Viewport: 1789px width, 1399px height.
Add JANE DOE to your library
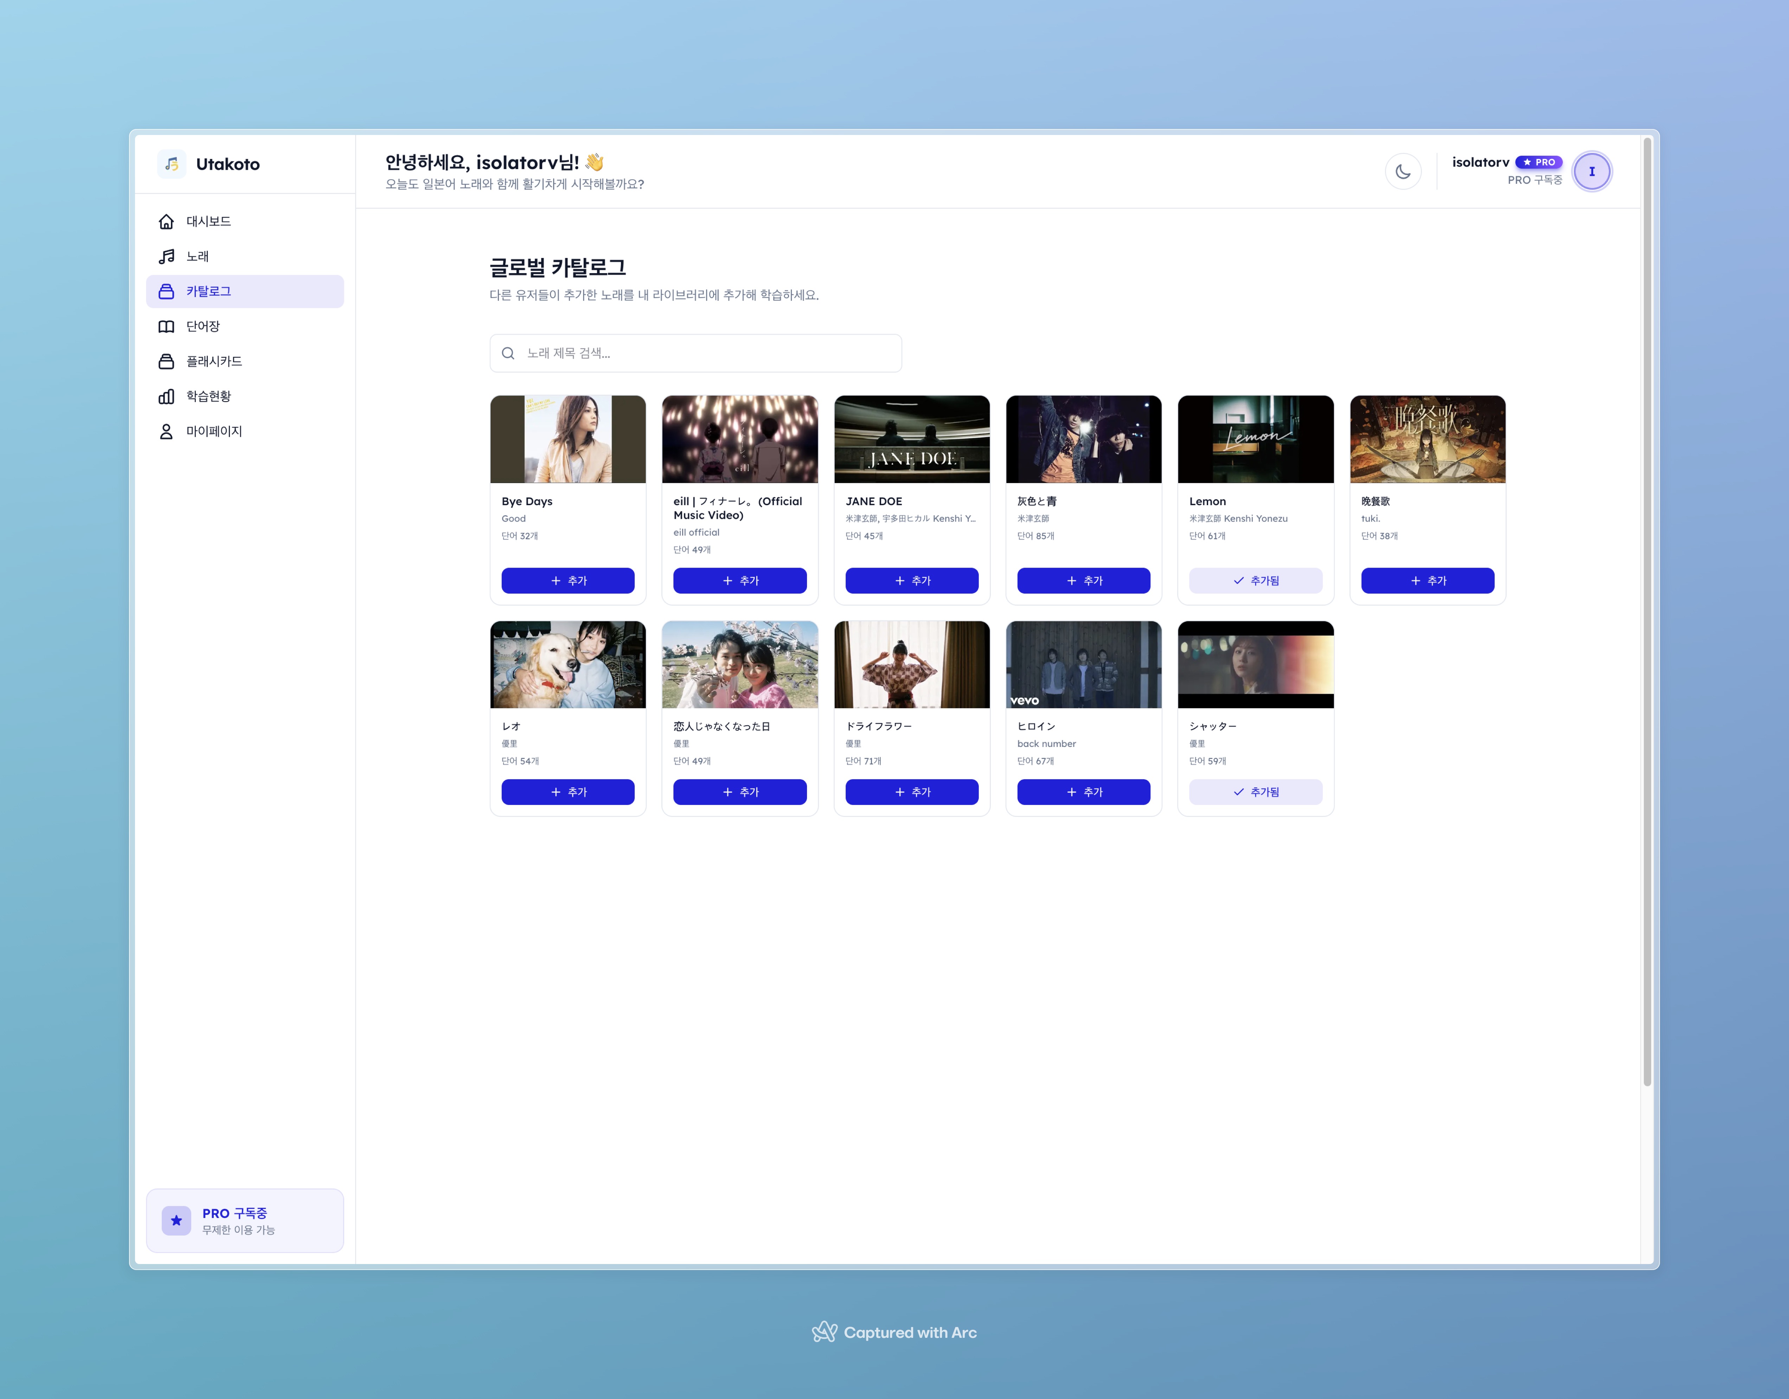tap(912, 581)
